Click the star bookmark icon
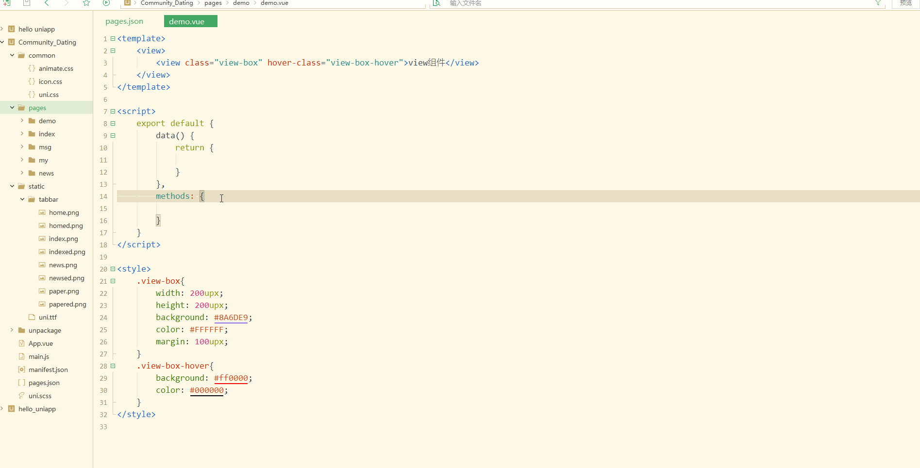This screenshot has width=920, height=468. pyautogui.click(x=86, y=3)
